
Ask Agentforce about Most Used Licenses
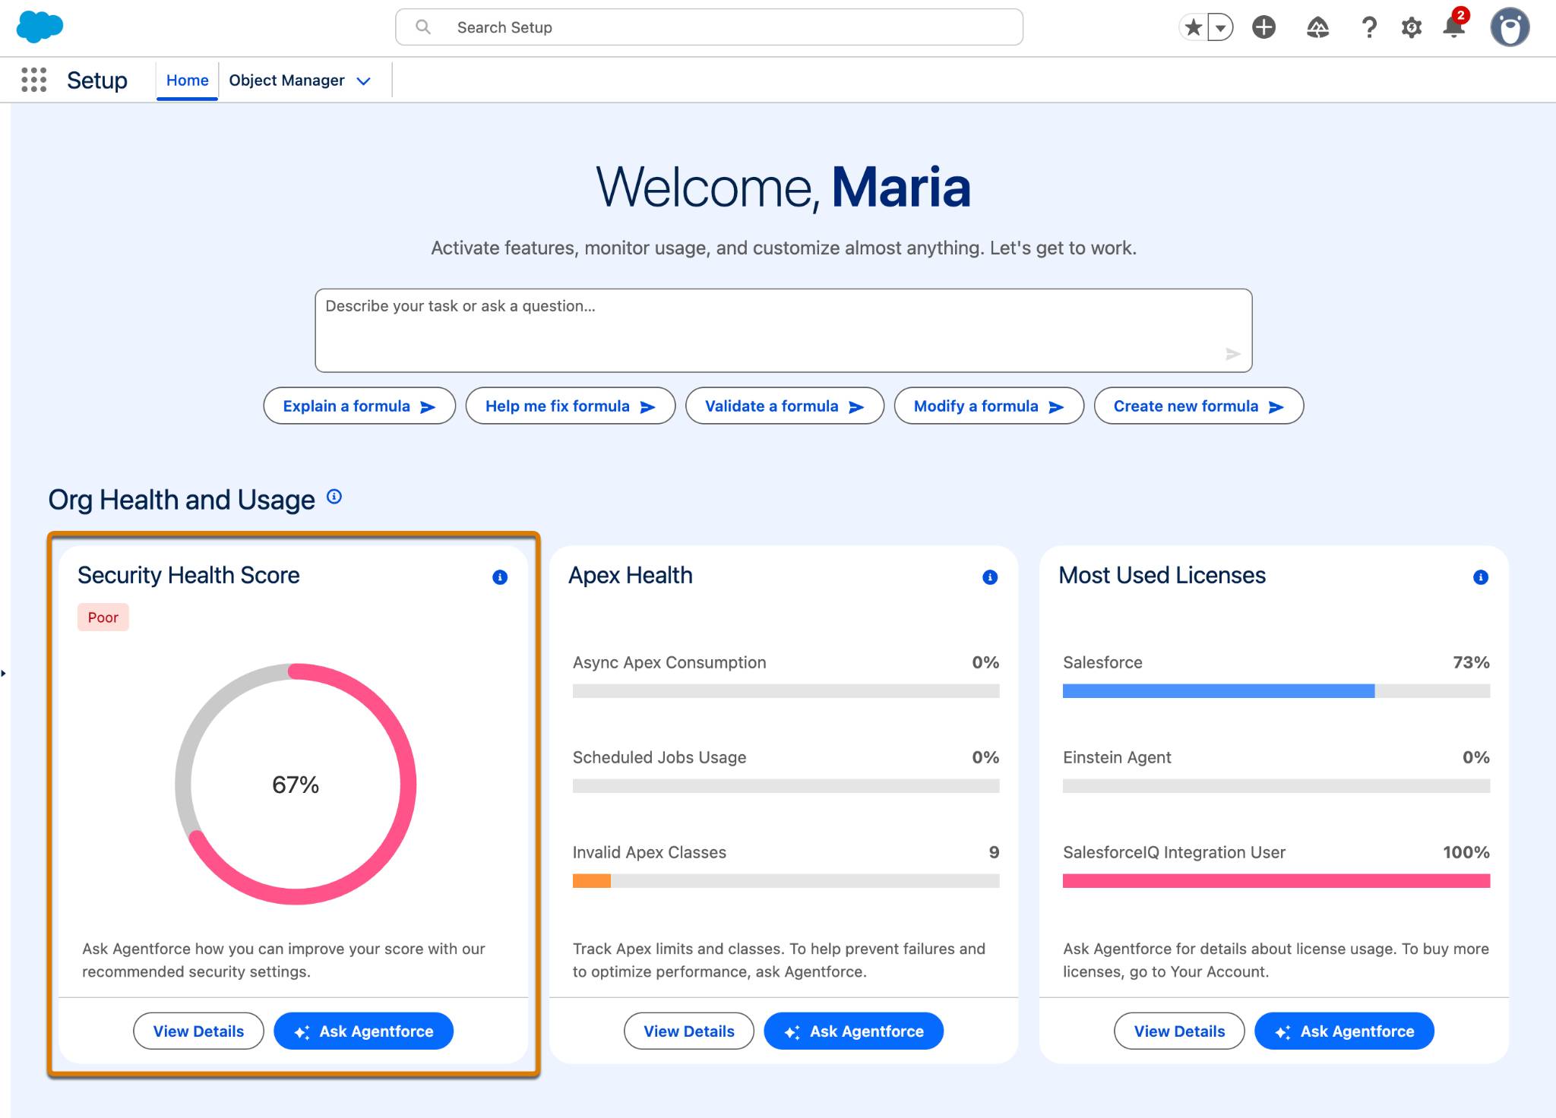point(1345,1031)
